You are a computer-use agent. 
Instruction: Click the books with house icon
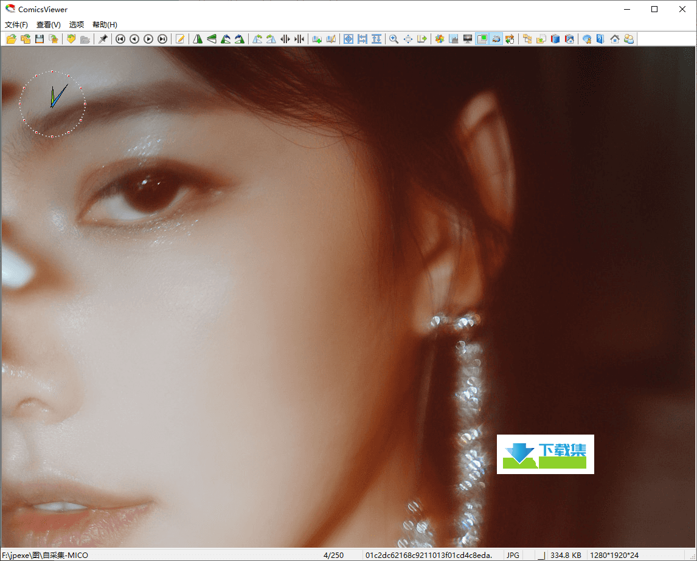(x=569, y=39)
